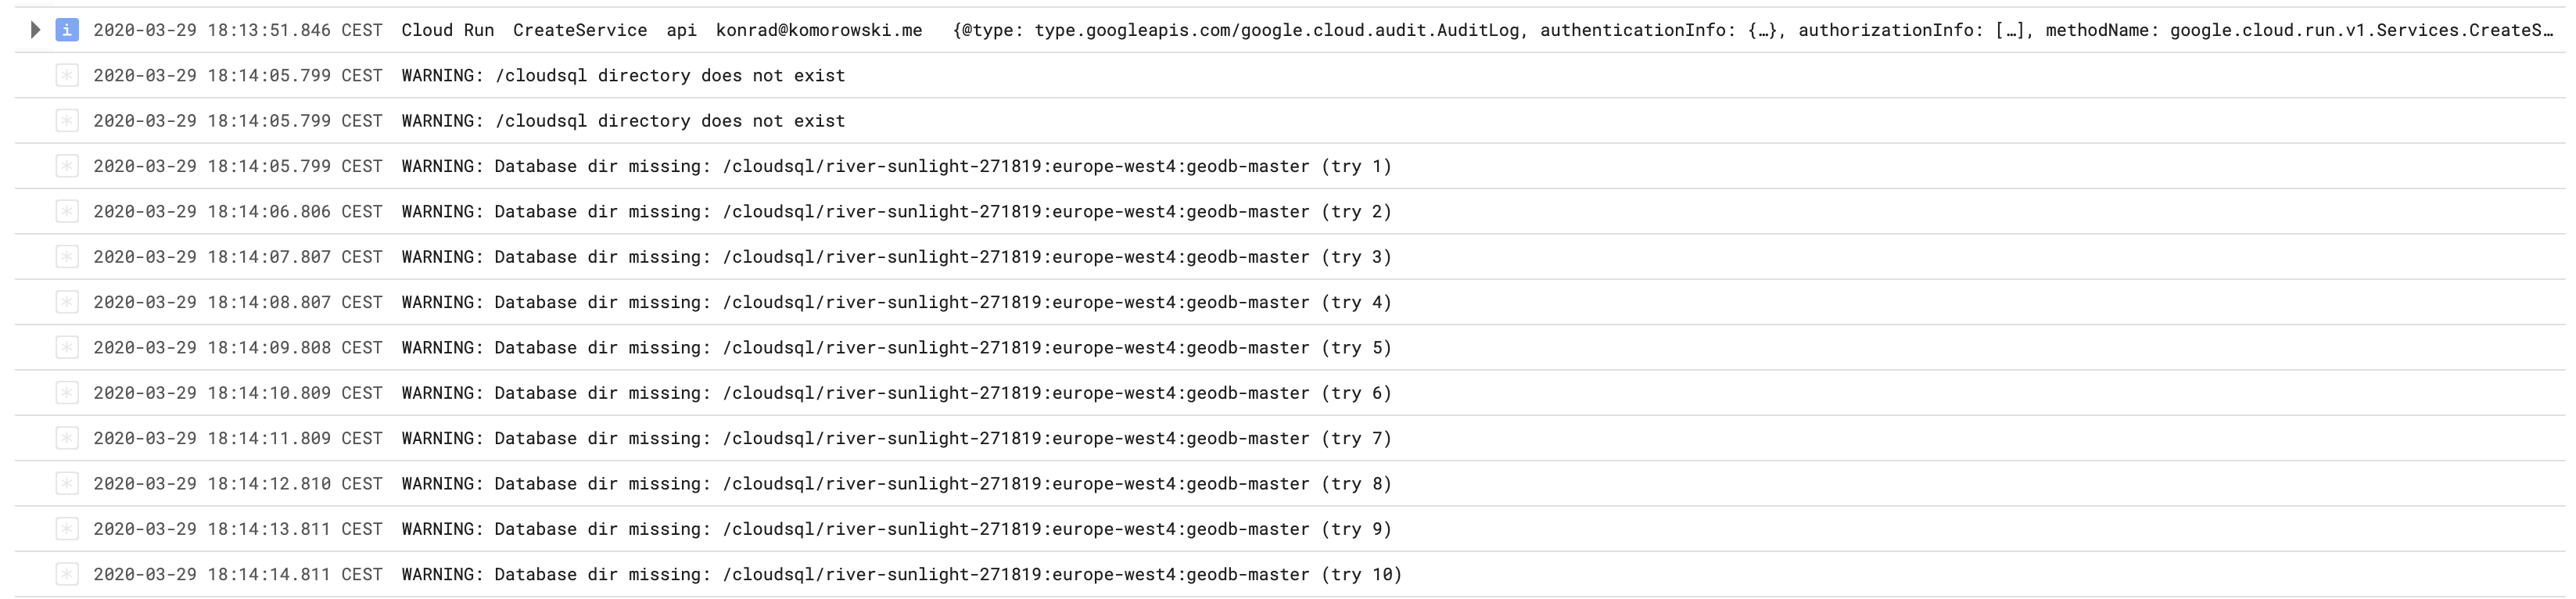Click severity icon of try 3 row
The height and width of the screenshot is (599, 2576).
[67, 257]
